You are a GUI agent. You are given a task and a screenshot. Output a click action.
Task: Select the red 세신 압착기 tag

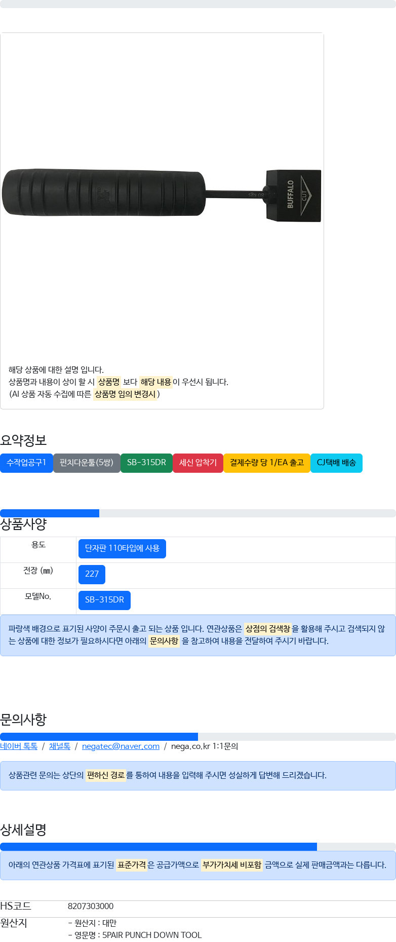[x=198, y=463]
